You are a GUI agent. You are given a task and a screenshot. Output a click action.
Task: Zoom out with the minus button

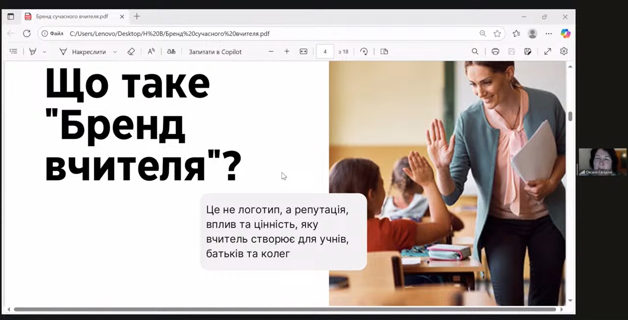pyautogui.click(x=271, y=51)
